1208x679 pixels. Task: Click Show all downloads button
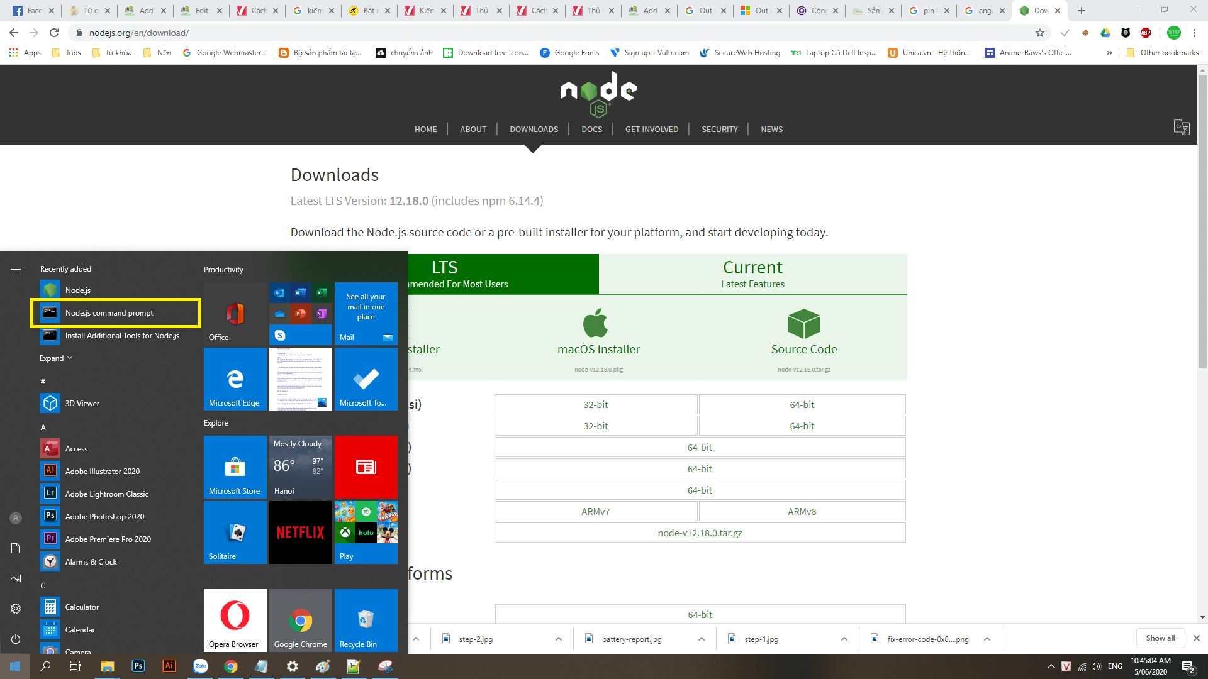pos(1160,638)
